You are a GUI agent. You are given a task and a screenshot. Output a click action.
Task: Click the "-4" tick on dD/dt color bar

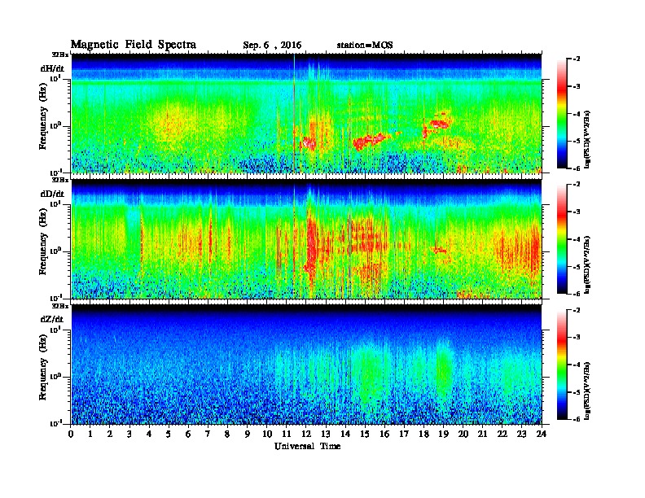coord(577,239)
